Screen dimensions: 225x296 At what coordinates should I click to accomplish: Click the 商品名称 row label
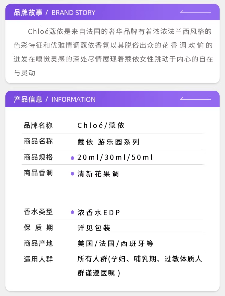pos(38,141)
